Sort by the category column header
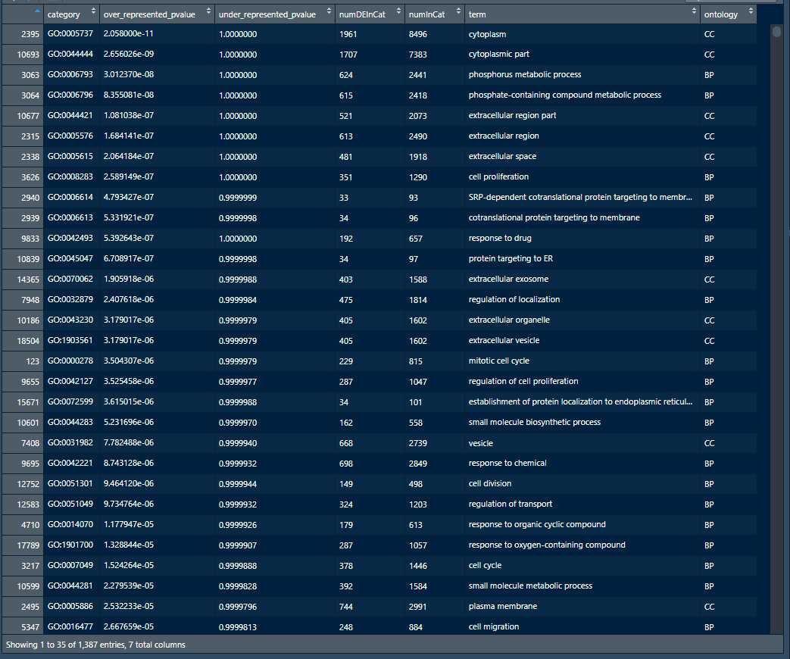The width and height of the screenshot is (790, 659). (x=71, y=14)
